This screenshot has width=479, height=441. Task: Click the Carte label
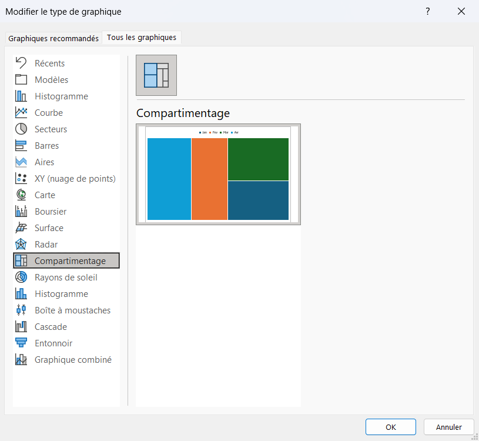(x=45, y=195)
